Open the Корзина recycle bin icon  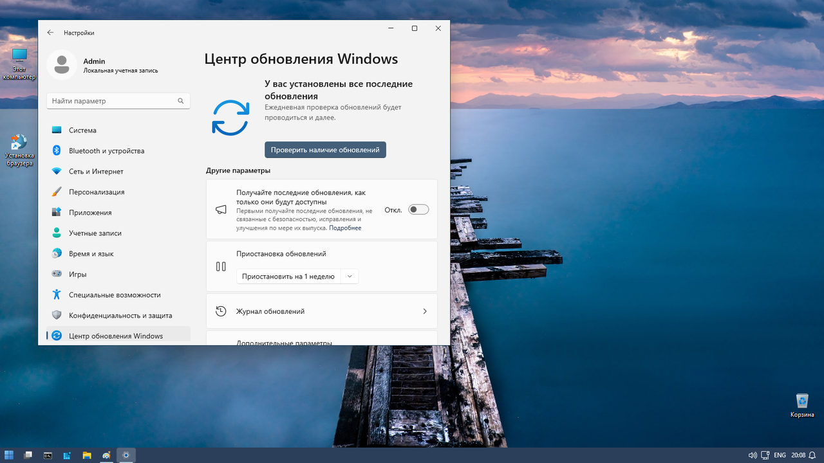tap(802, 406)
